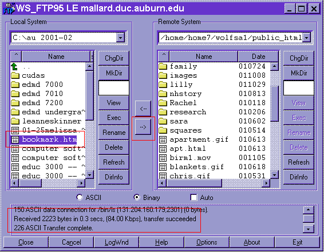Click the remote list sort caret header
Screen dimensions: 324x252
coord(164,56)
